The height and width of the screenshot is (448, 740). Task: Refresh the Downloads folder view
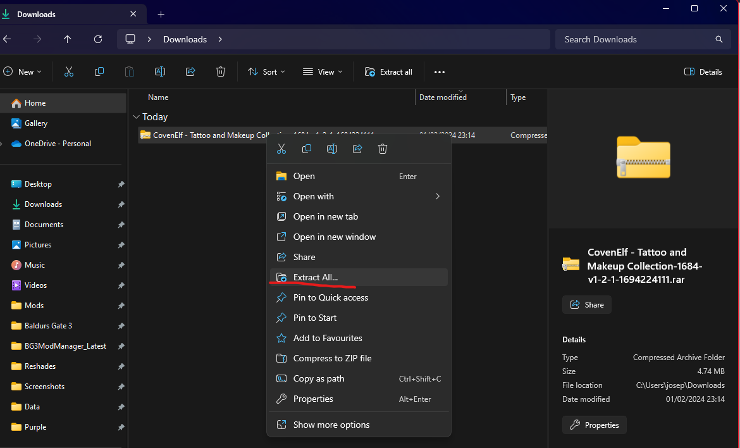tap(98, 39)
